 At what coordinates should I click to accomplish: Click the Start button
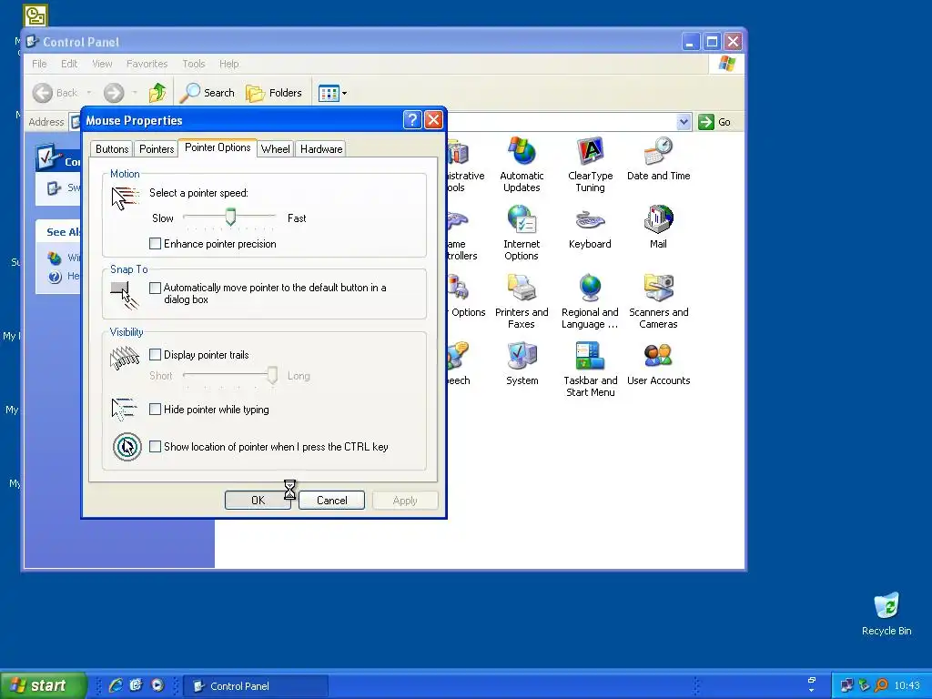tap(44, 685)
